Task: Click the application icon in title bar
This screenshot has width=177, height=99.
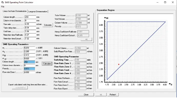Action: coord(3,2)
